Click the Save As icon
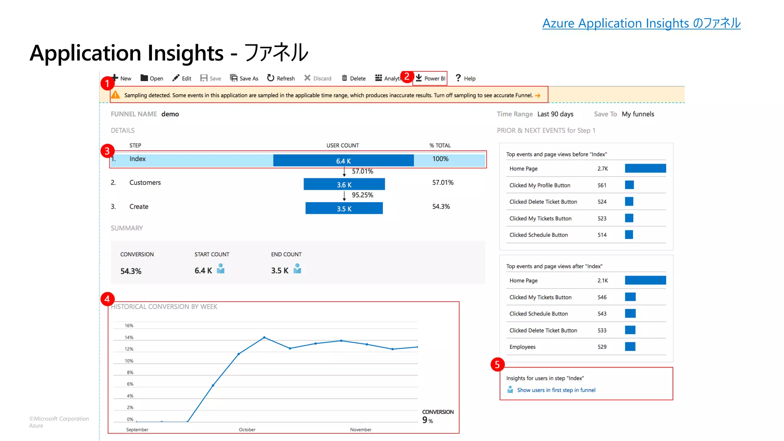The height and width of the screenshot is (441, 784). tap(234, 78)
